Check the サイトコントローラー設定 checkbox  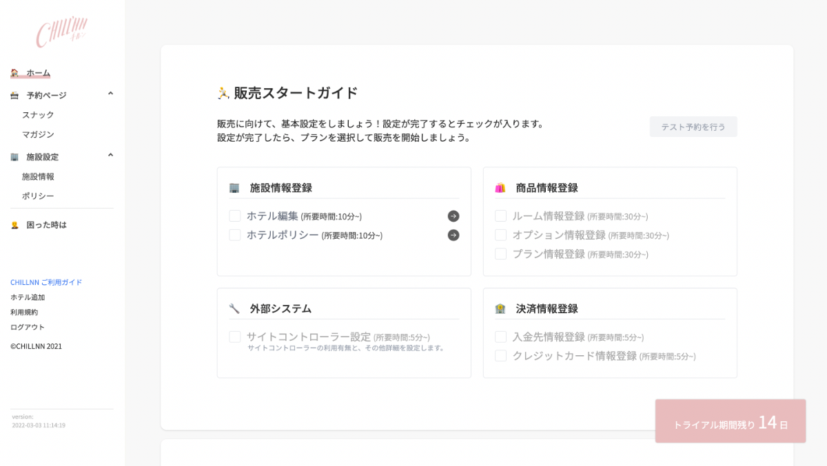click(235, 337)
